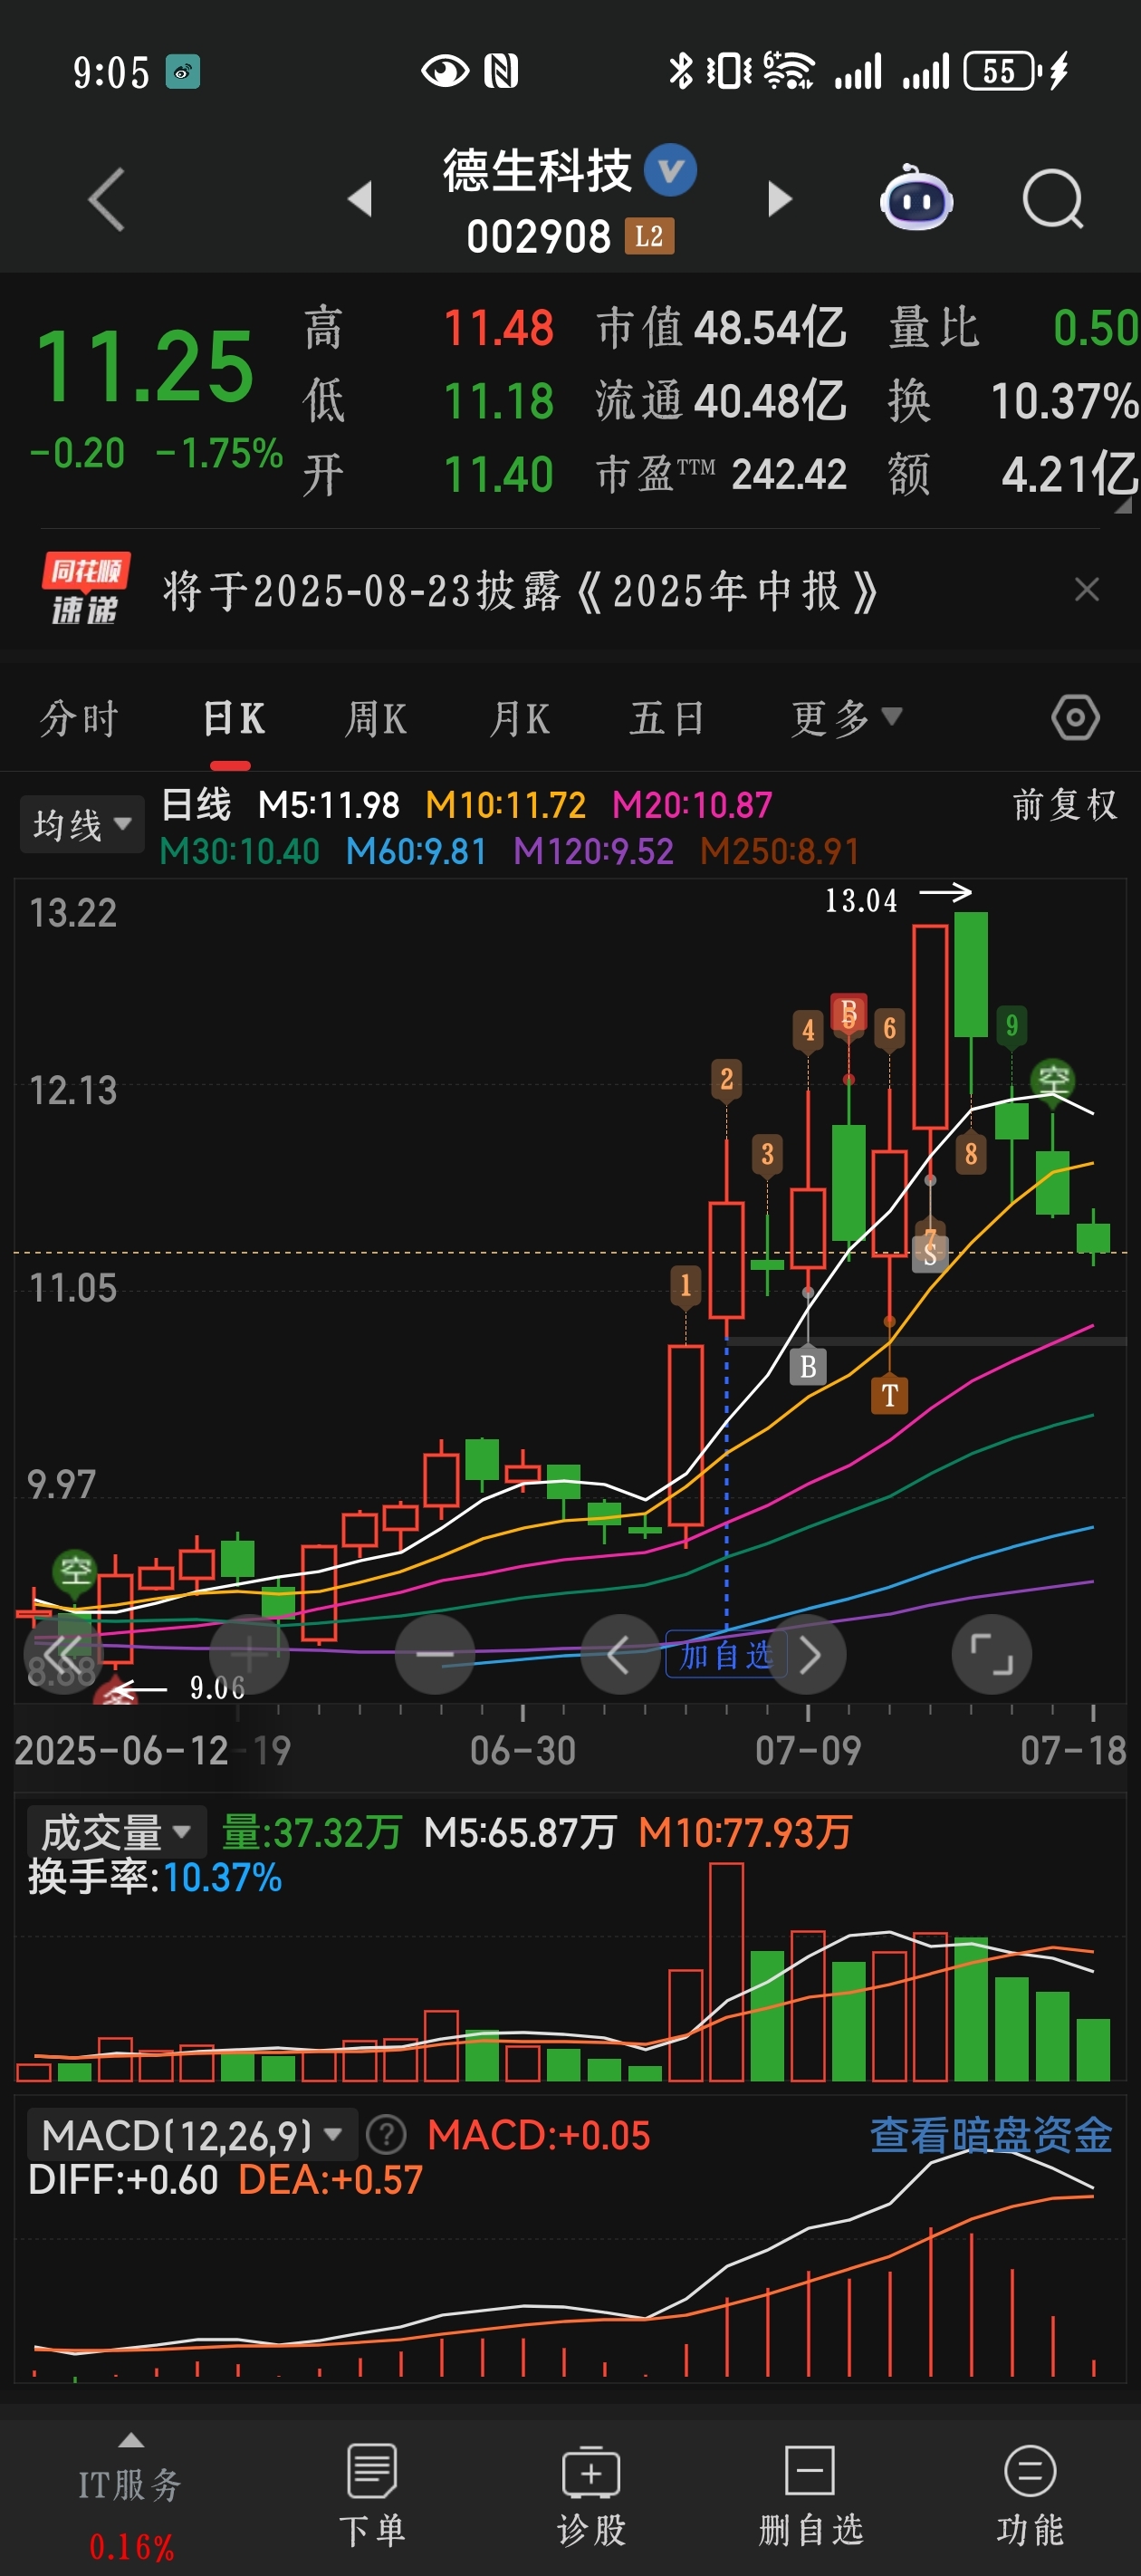The height and width of the screenshot is (2576, 1141).
Task: Dismiss the 2025中报 announcement banner
Action: 1087,590
